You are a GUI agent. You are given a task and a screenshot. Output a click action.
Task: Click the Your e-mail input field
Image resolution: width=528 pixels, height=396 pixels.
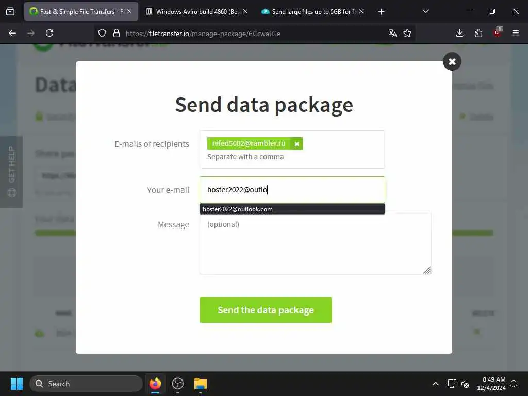292,190
